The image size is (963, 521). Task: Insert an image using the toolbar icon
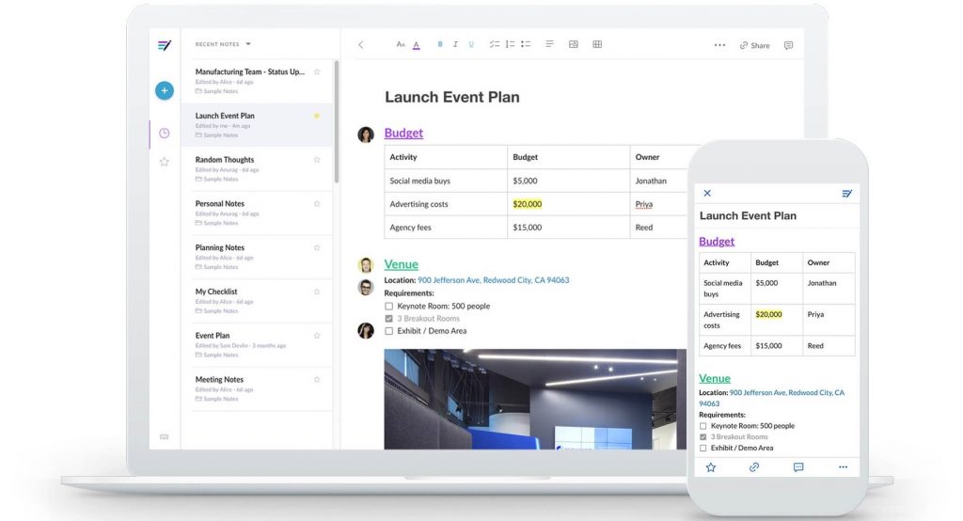(574, 44)
